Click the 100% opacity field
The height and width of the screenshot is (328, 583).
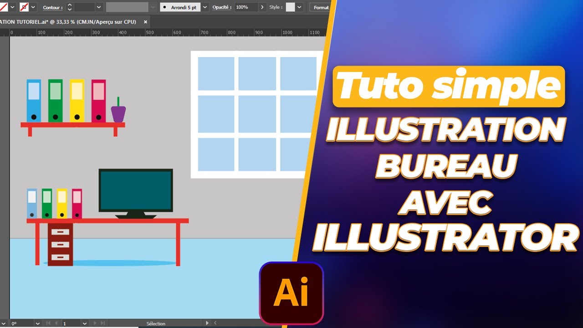pyautogui.click(x=246, y=7)
